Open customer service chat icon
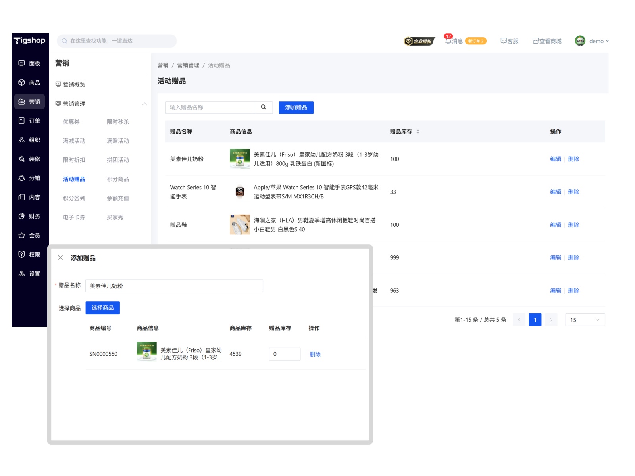The height and width of the screenshot is (476, 635). (x=503, y=41)
